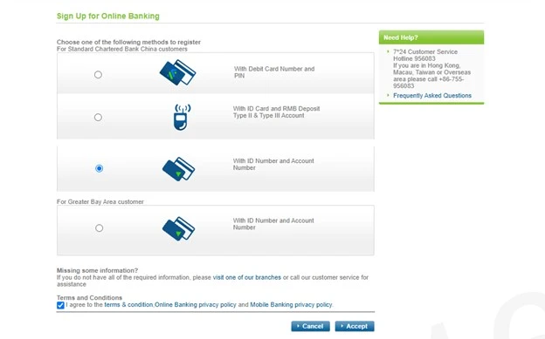Open Online Banking privacy policy link

(x=196, y=305)
